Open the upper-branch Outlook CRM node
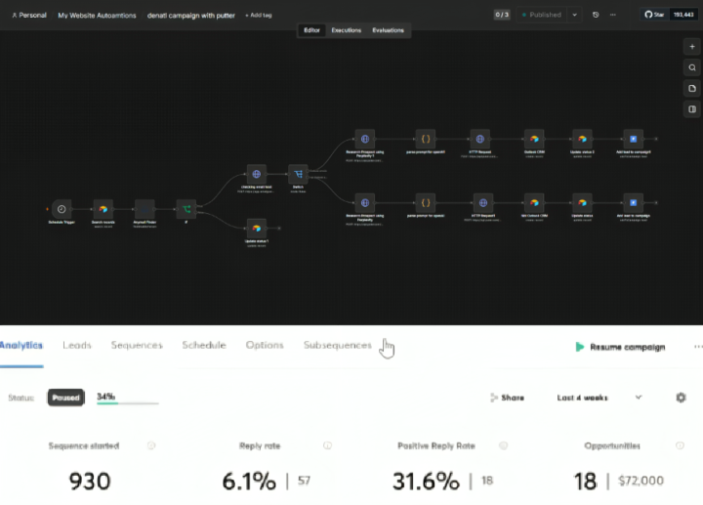Viewport: 703px width, 505px height. [534, 139]
